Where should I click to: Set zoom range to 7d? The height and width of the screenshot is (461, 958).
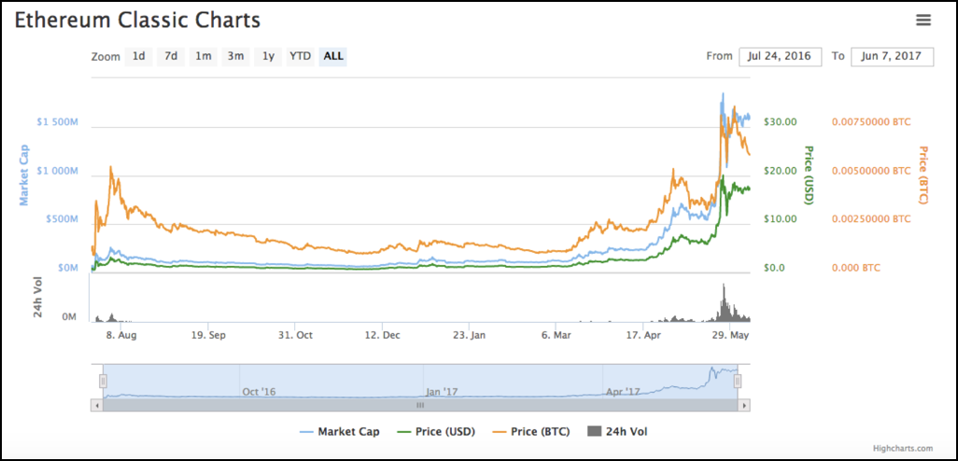[171, 56]
